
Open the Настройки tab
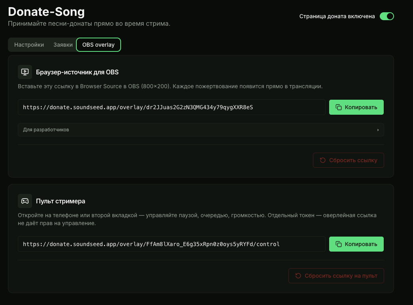pyautogui.click(x=29, y=45)
